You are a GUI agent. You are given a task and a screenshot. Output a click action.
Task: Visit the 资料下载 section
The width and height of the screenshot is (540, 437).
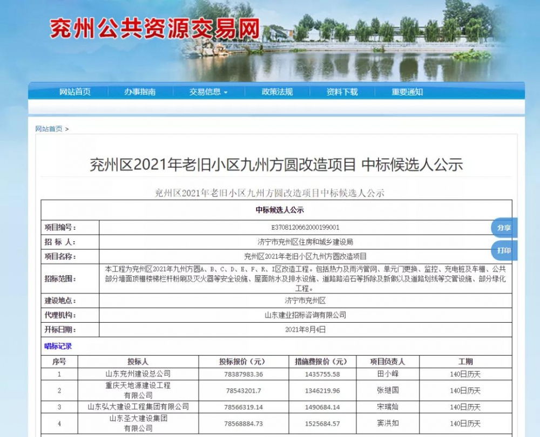click(342, 92)
